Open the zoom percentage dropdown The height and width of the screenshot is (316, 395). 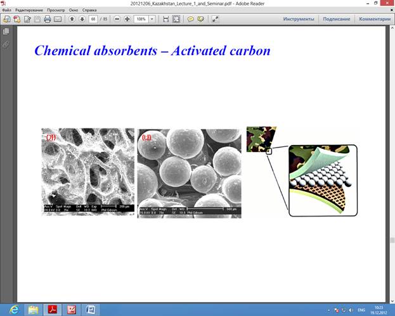tap(152, 19)
